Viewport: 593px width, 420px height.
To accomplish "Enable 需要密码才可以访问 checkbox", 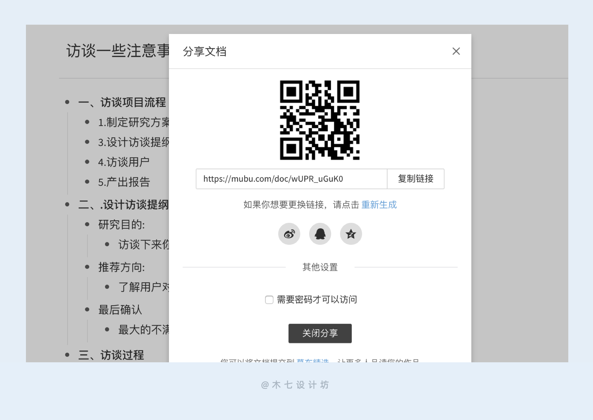I will click(x=269, y=300).
